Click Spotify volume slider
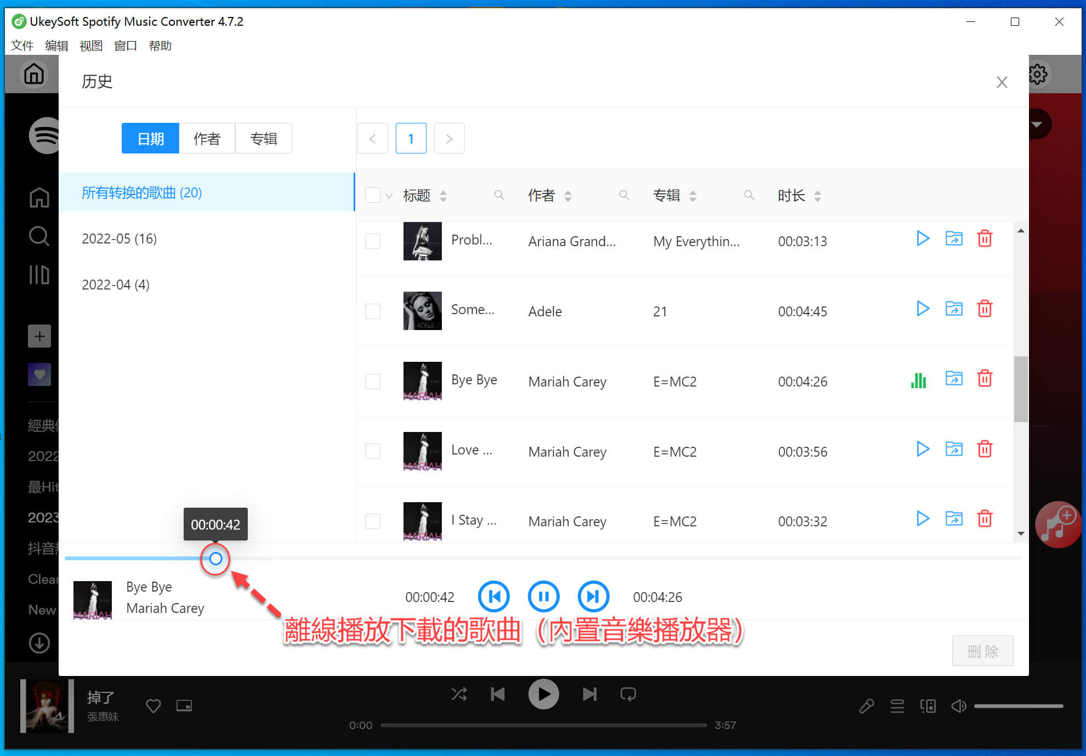 (1019, 706)
